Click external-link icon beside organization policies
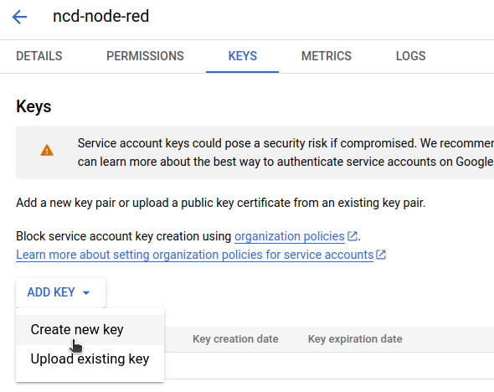Viewport: 494px width, 392px height. pyautogui.click(x=352, y=236)
